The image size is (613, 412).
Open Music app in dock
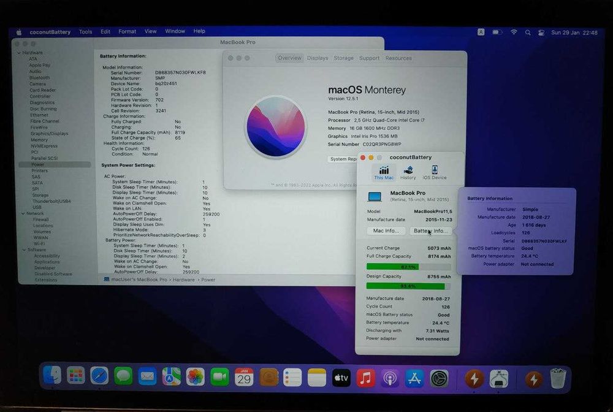click(365, 378)
